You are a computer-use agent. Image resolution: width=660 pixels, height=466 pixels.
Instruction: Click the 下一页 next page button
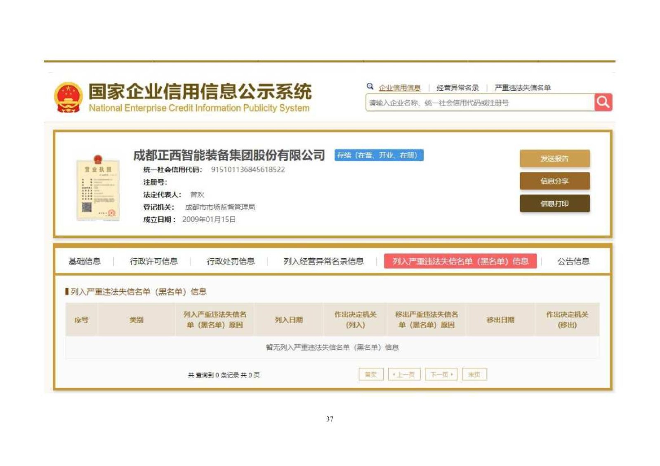(x=441, y=375)
